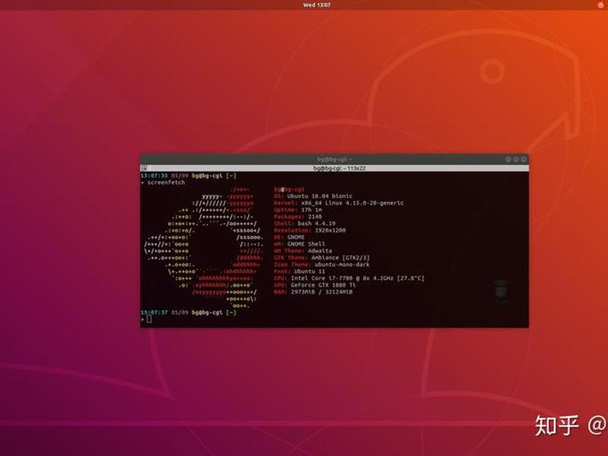
Task: Maximize the terminal window
Action: [516, 160]
